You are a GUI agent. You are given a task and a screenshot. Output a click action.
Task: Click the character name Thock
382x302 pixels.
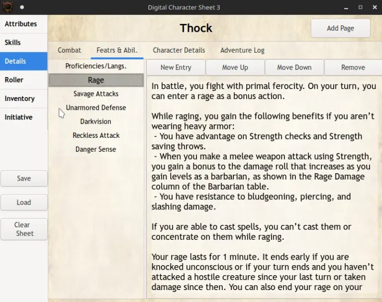click(x=196, y=28)
